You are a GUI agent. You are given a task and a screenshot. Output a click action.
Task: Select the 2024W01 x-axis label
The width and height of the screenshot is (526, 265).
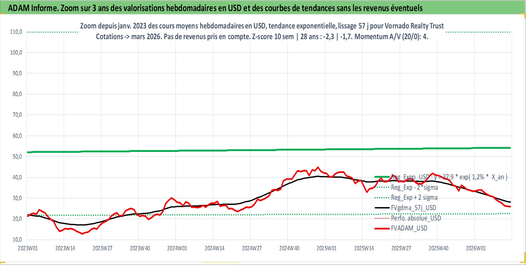click(177, 248)
